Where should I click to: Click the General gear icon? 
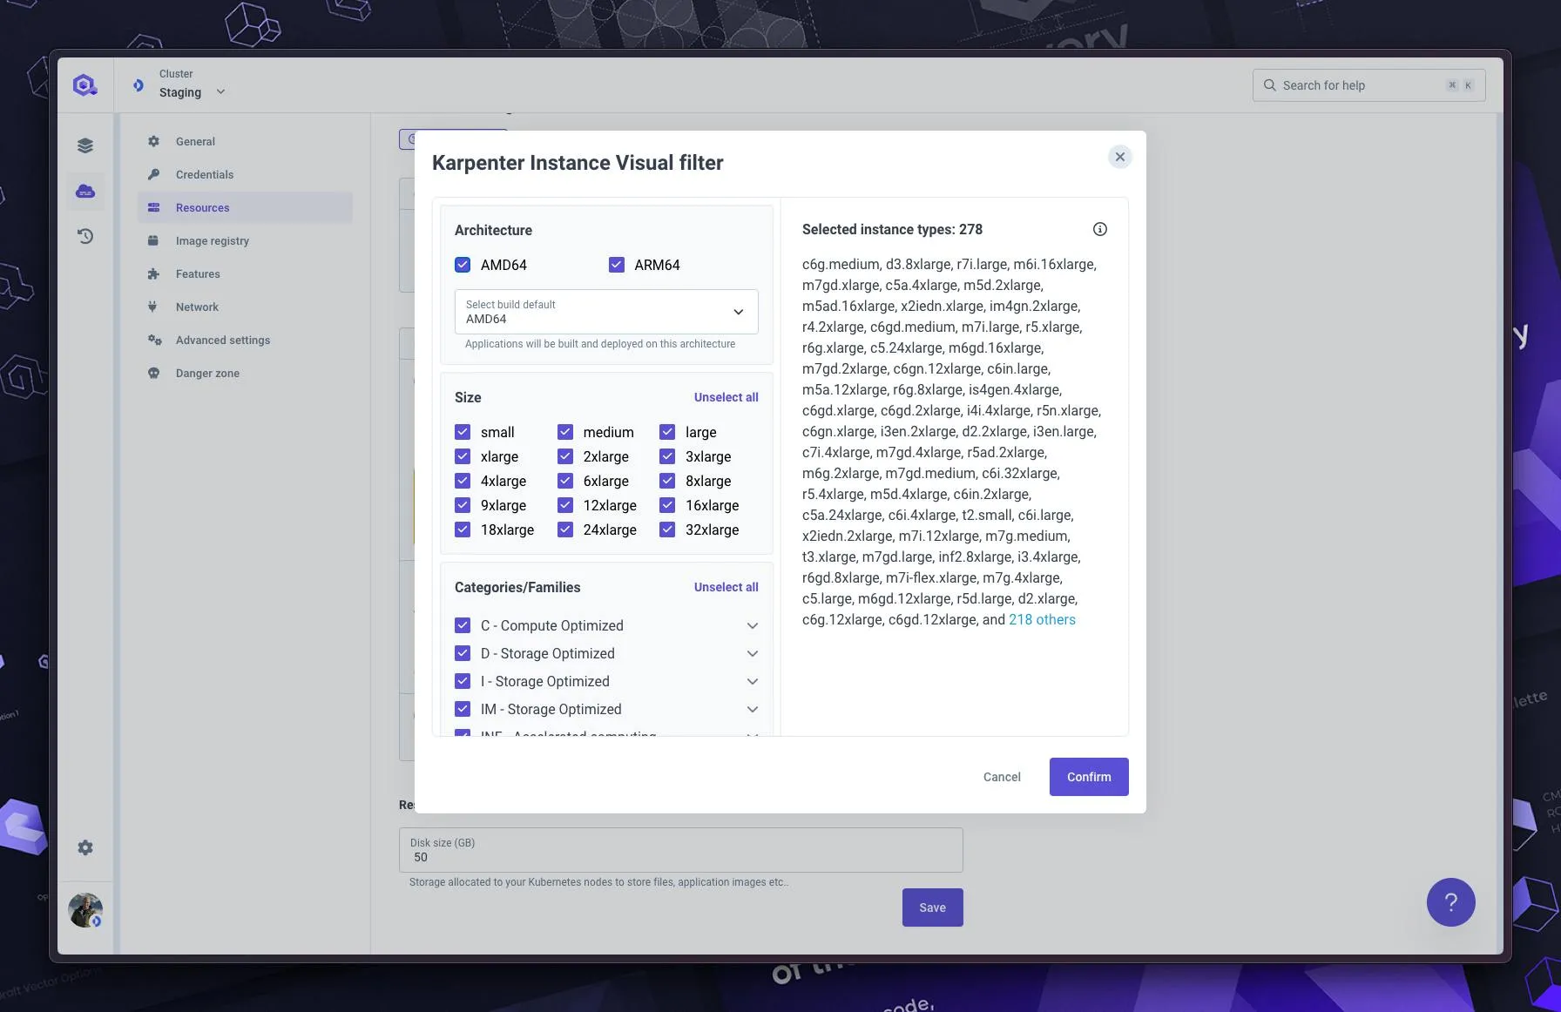point(154,141)
